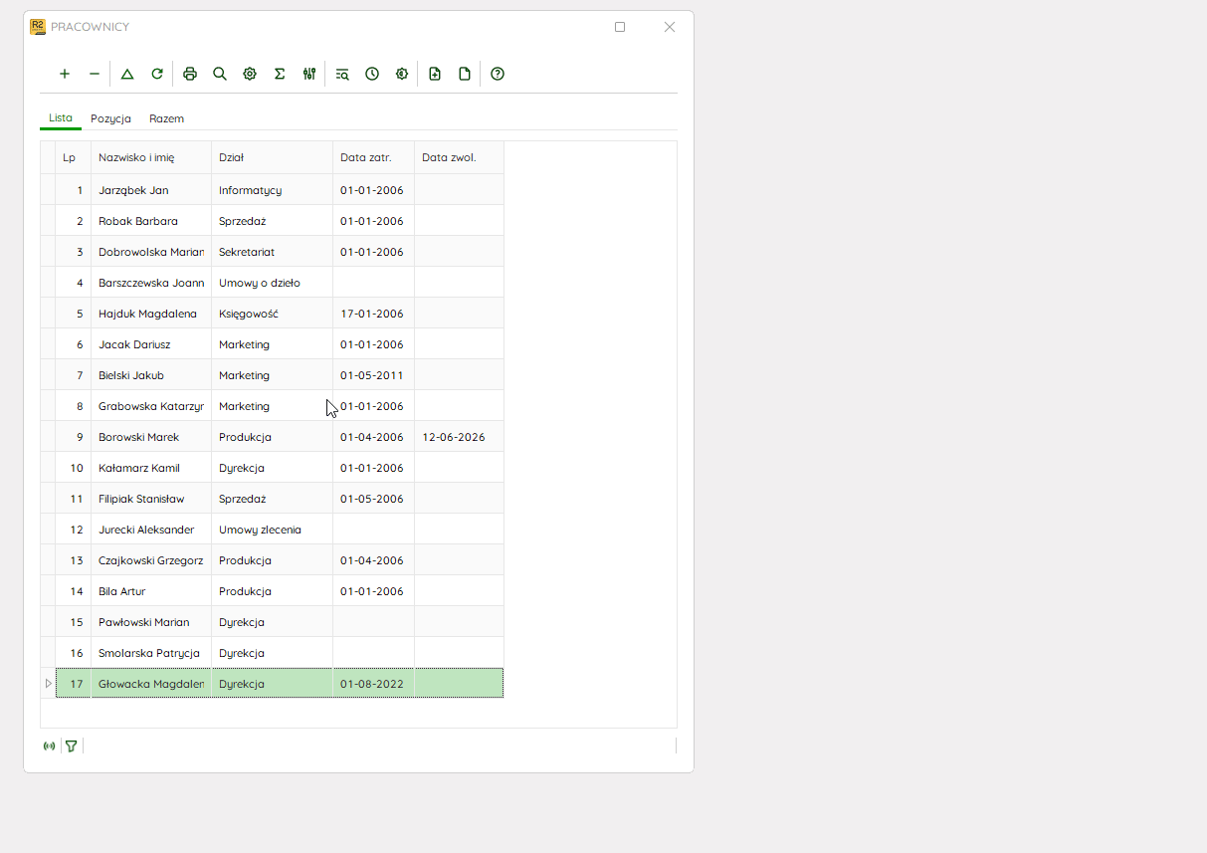Screen dimensions: 1207x853
Task: Refresh the employee list
Action: pos(157,74)
